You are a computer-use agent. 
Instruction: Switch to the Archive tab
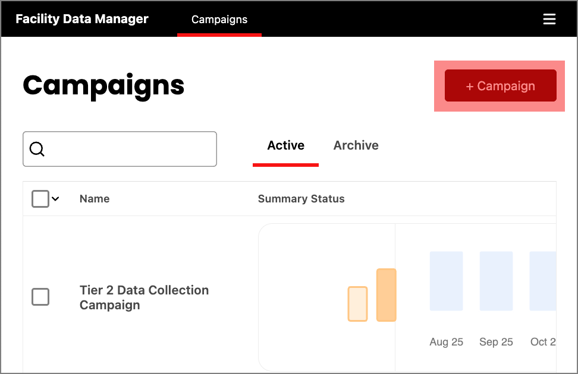coord(356,145)
